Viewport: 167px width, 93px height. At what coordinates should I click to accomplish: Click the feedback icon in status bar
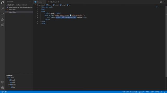[161, 92]
